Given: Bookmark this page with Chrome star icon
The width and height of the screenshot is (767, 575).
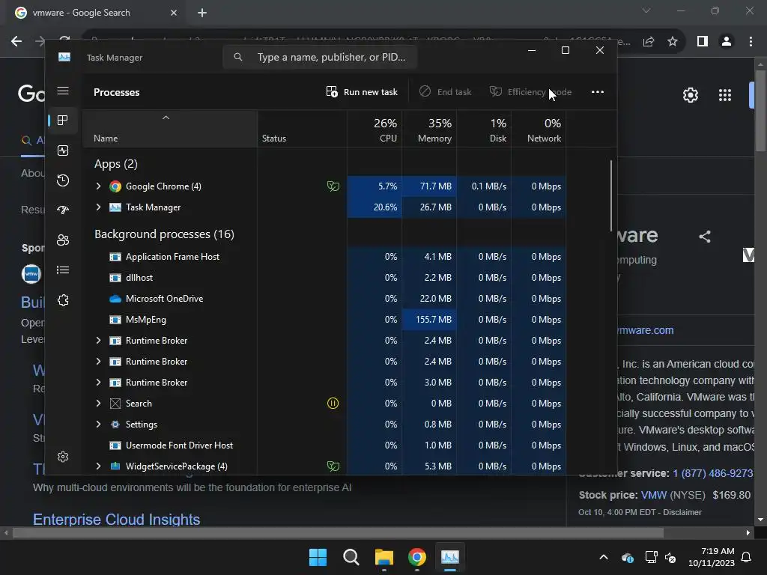Looking at the screenshot, I should coord(673,42).
